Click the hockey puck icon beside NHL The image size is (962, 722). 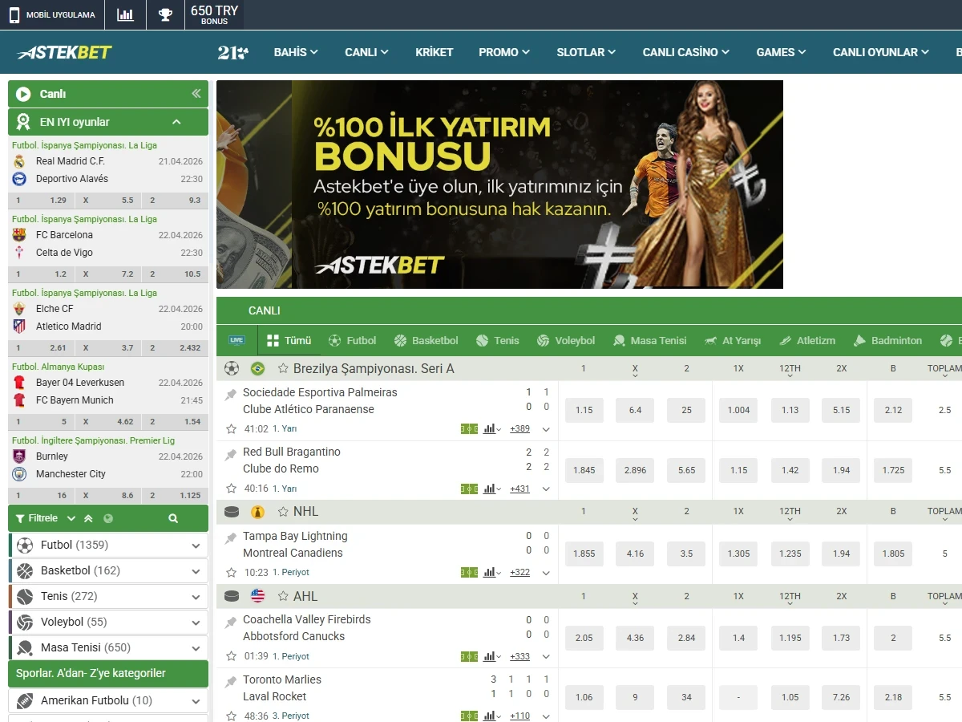pyautogui.click(x=232, y=511)
